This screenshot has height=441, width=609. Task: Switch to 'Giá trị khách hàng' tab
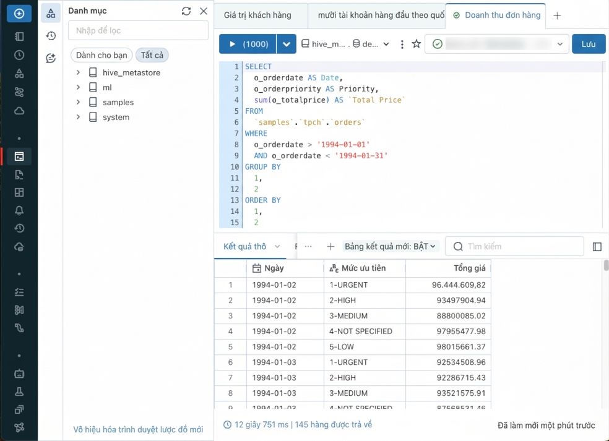(x=257, y=15)
